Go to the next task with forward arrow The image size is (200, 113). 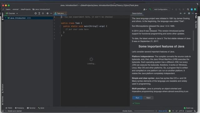click(184, 13)
